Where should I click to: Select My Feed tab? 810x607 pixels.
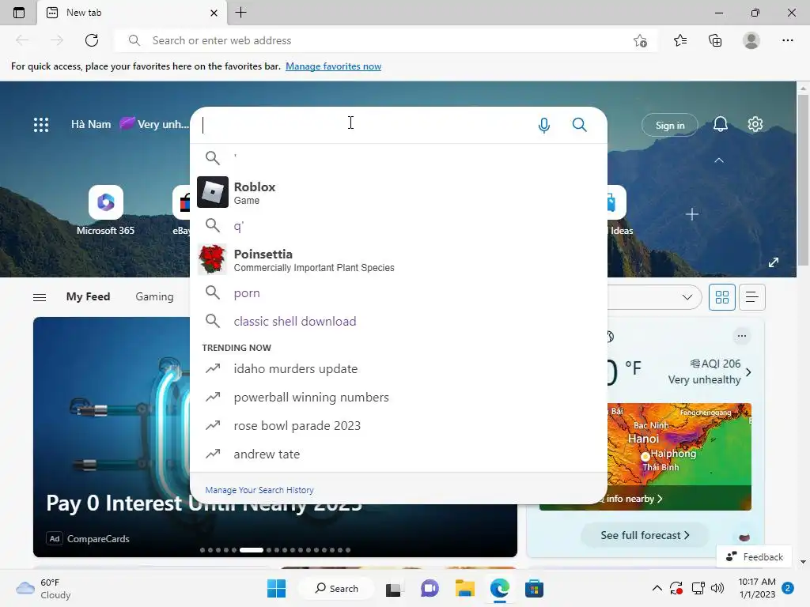click(88, 297)
